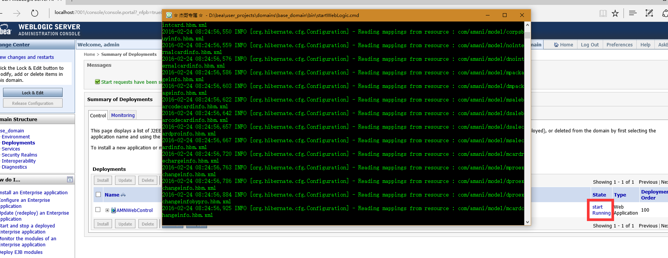Click the Type column header
This screenshot has width=668, height=258.
point(620,195)
